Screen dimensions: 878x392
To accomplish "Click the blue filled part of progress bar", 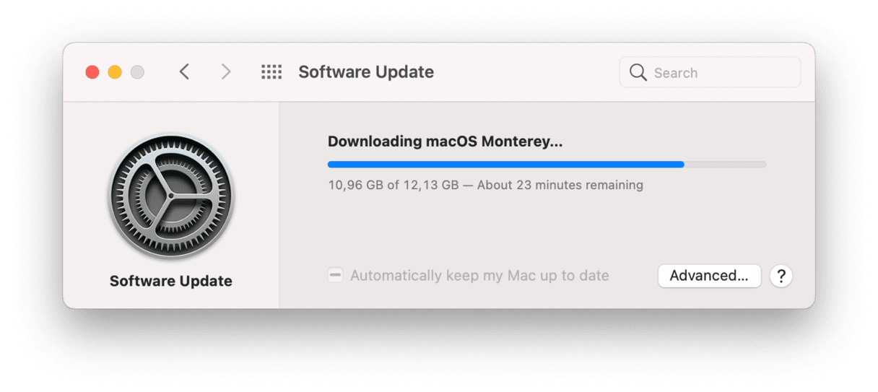I will [x=505, y=165].
